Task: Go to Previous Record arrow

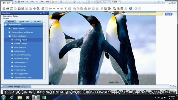Action: tap(54, 9)
